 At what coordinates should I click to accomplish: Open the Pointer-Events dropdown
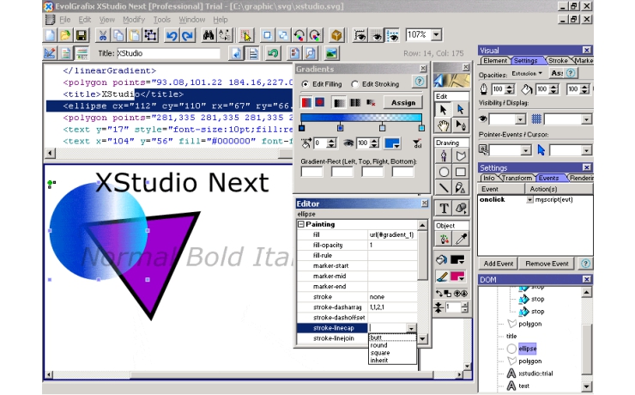click(x=526, y=151)
